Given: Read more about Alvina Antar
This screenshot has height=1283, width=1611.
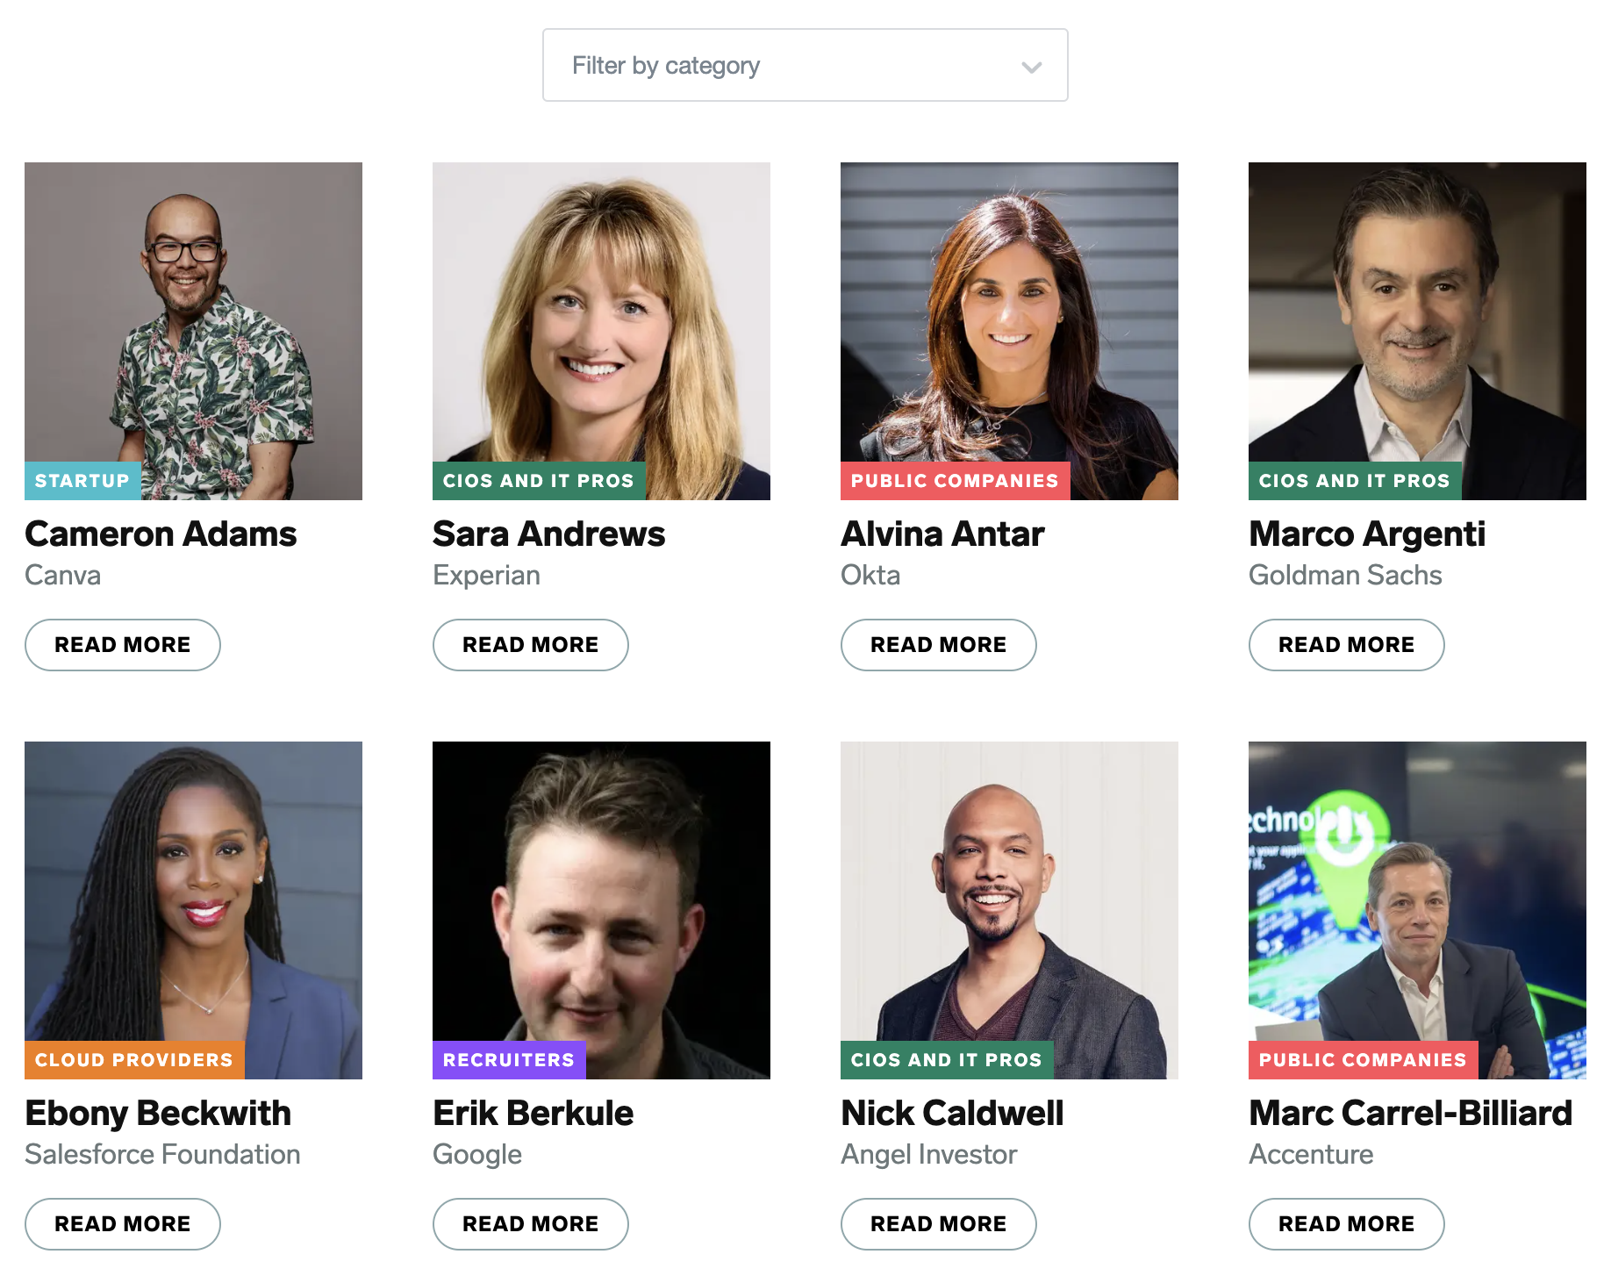Looking at the screenshot, I should (939, 645).
